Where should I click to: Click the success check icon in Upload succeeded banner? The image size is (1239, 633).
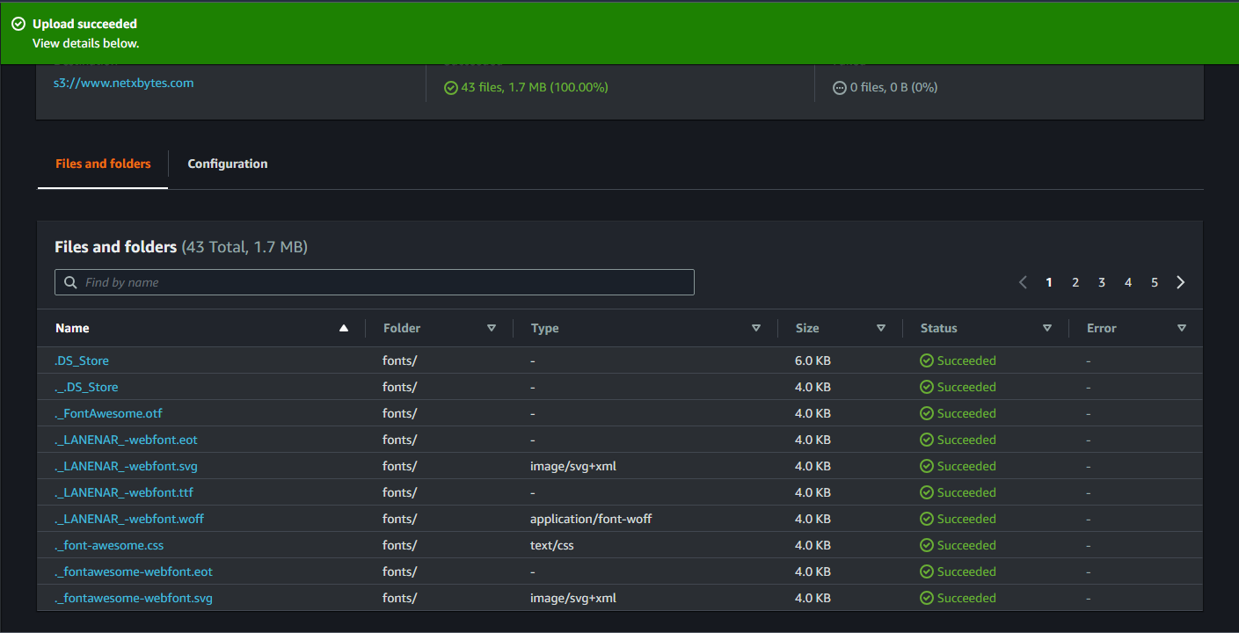click(18, 24)
